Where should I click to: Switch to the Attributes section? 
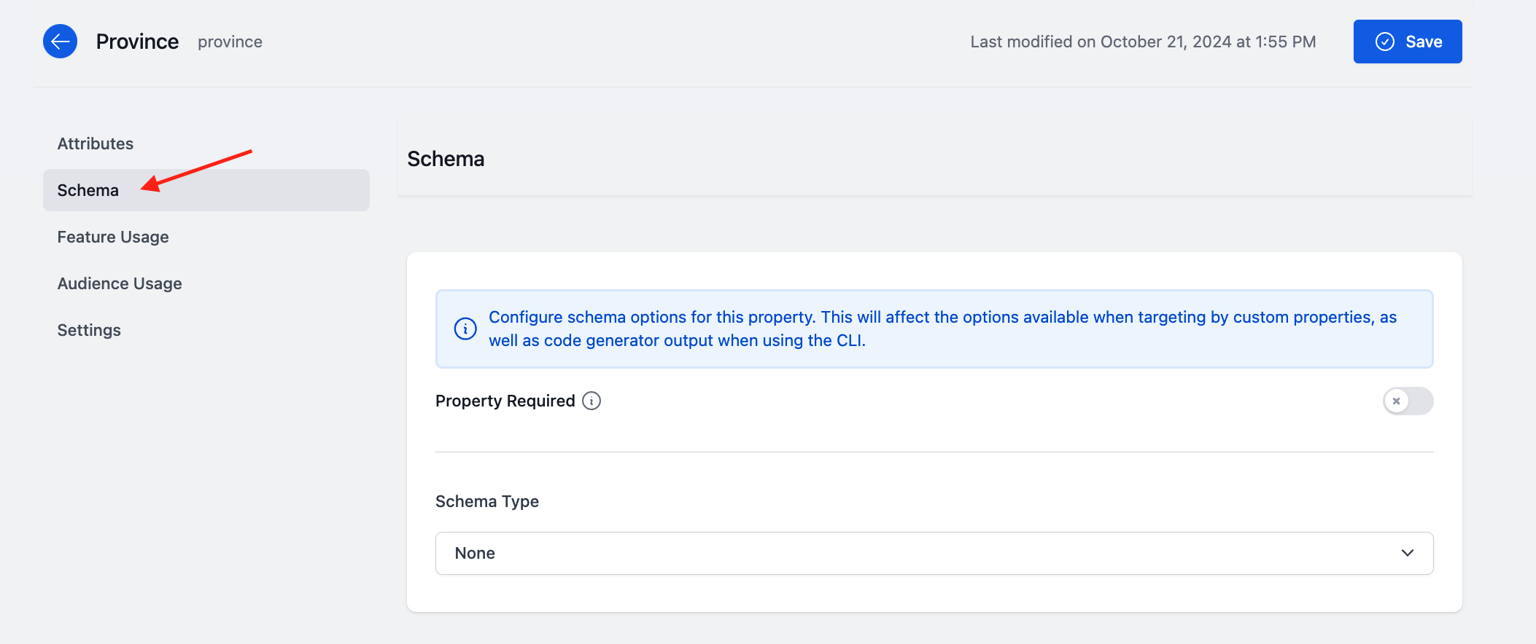click(x=95, y=144)
